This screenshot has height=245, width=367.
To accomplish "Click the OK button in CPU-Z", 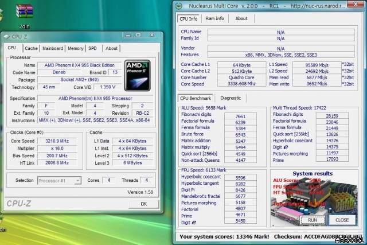I will coord(144,204).
